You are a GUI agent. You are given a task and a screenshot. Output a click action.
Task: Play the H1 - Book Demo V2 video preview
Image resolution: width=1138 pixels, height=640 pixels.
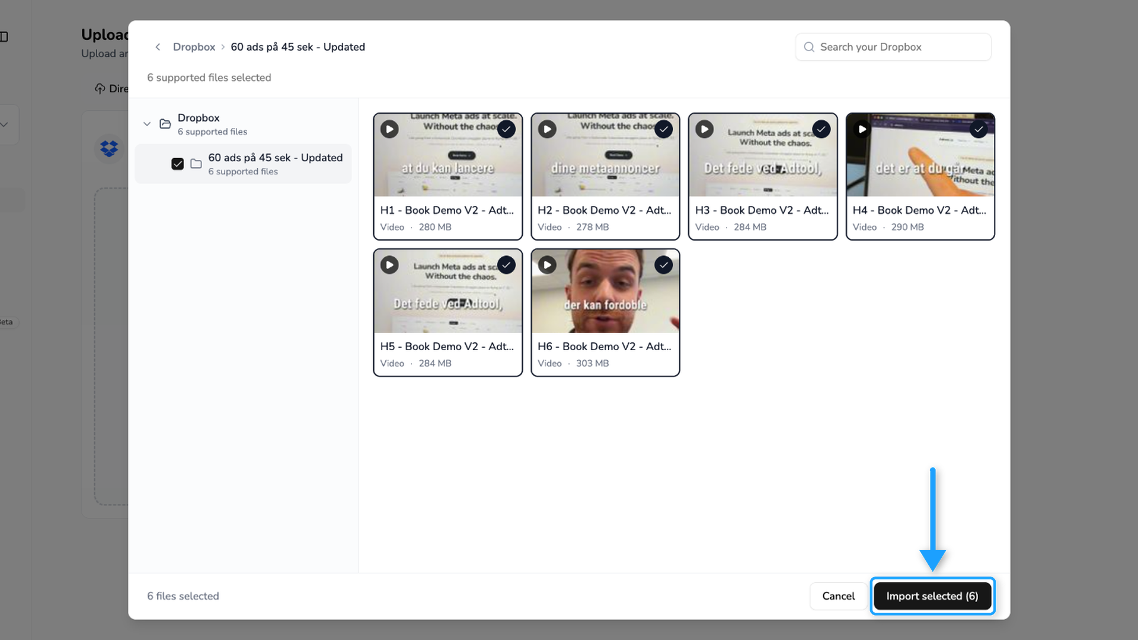tap(389, 129)
